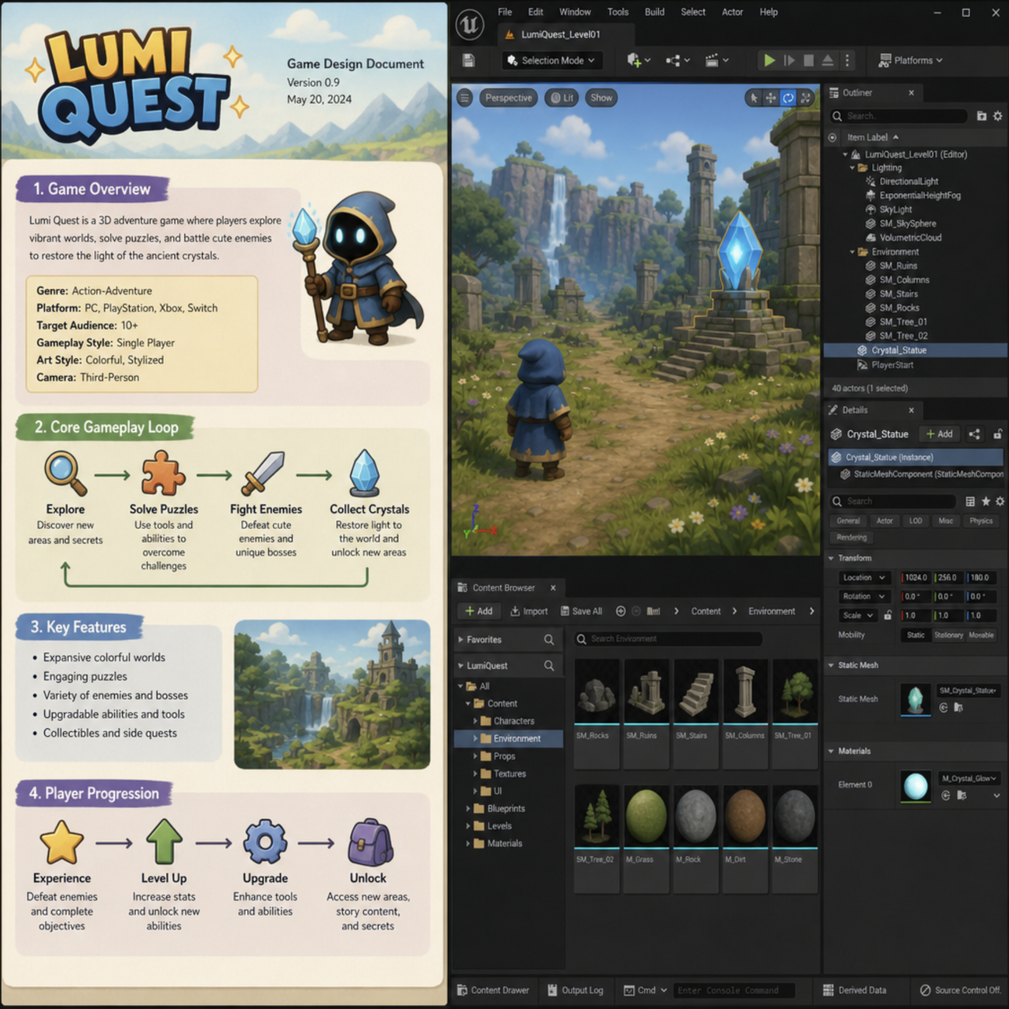Click the skip/advance frame icon beside Play
1009x1009 pixels.
(790, 60)
